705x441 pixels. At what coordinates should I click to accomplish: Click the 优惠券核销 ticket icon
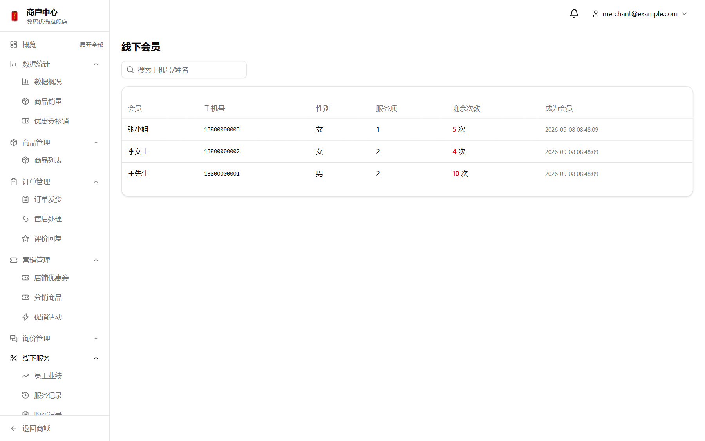tap(25, 121)
